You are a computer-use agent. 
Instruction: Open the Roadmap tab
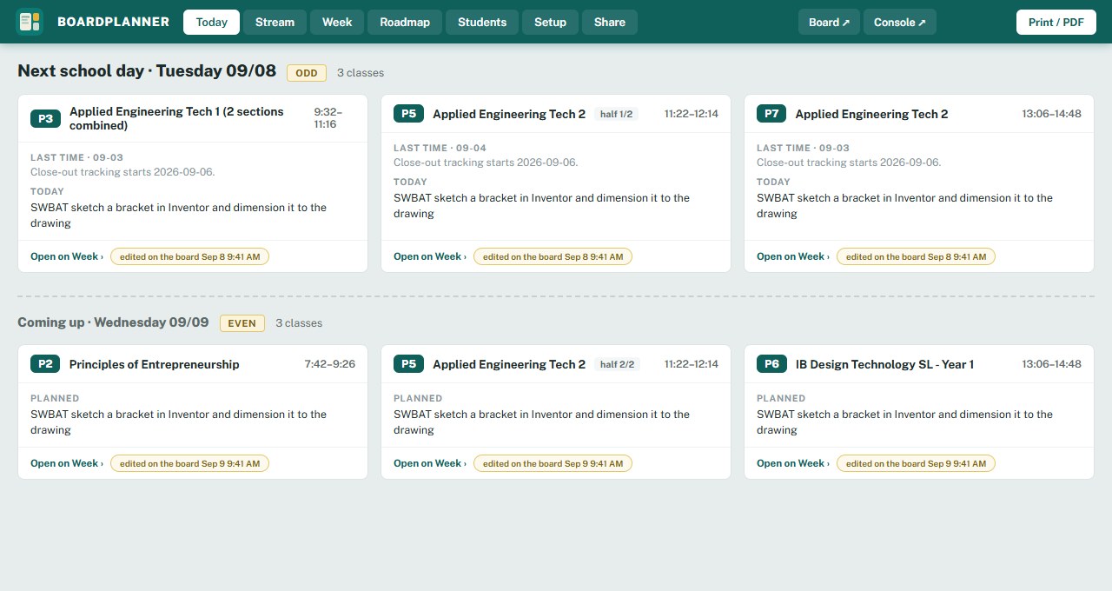(x=405, y=22)
